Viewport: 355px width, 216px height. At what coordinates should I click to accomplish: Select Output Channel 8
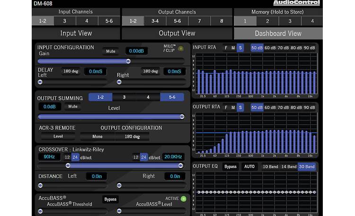pyautogui.click(x=222, y=21)
